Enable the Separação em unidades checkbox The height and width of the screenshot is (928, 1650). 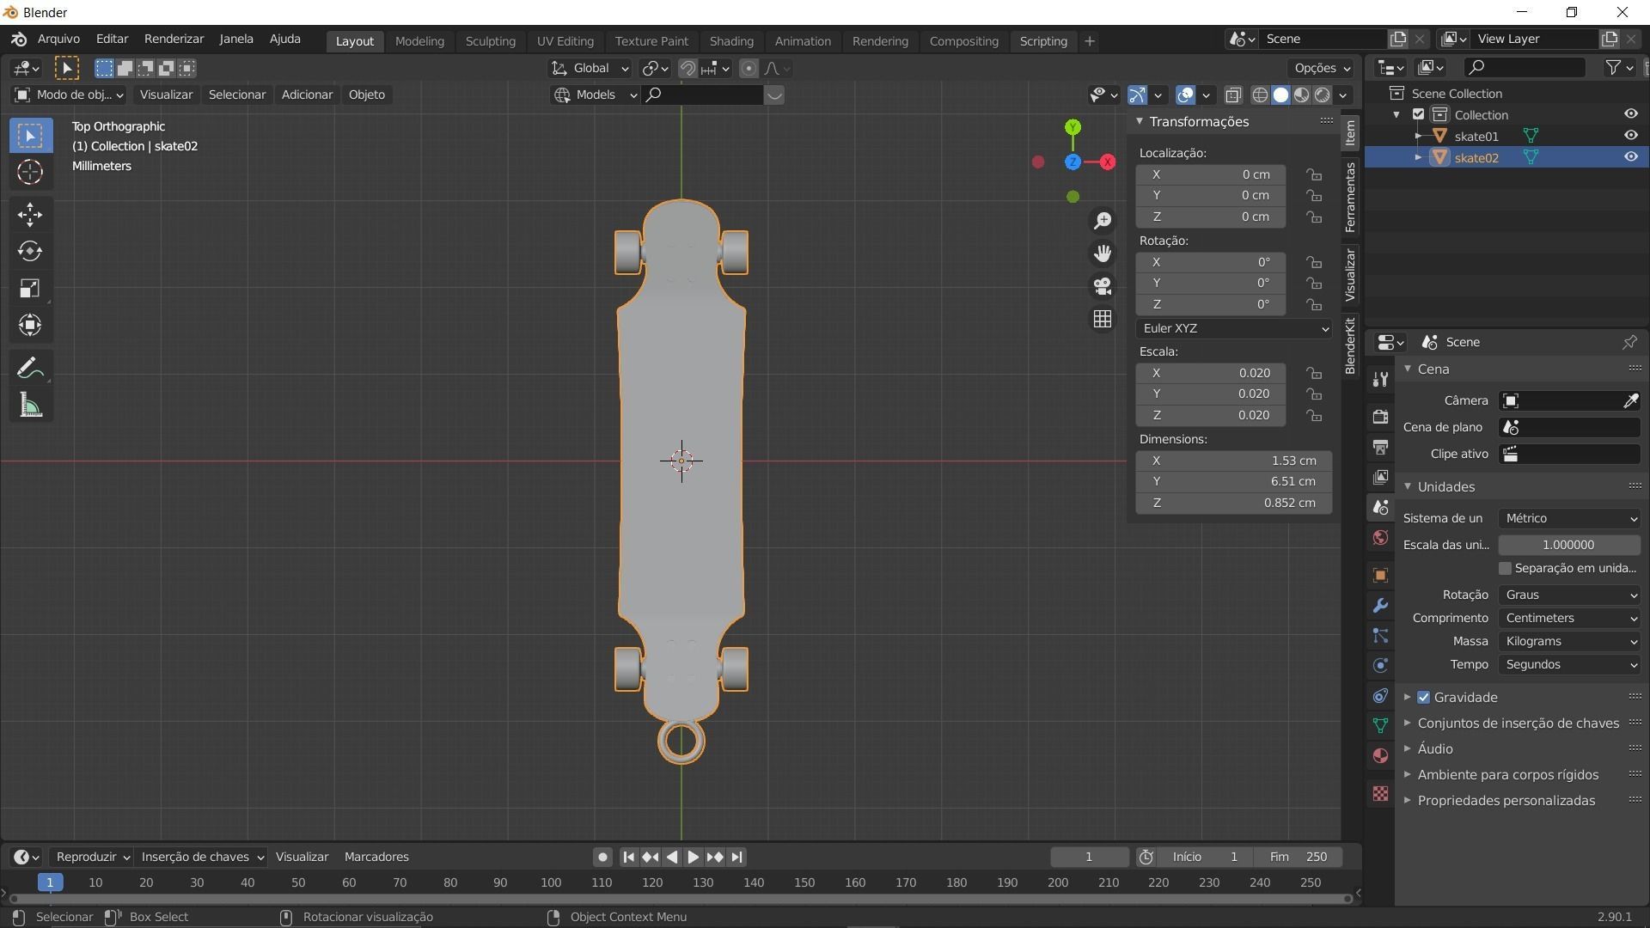(1505, 568)
